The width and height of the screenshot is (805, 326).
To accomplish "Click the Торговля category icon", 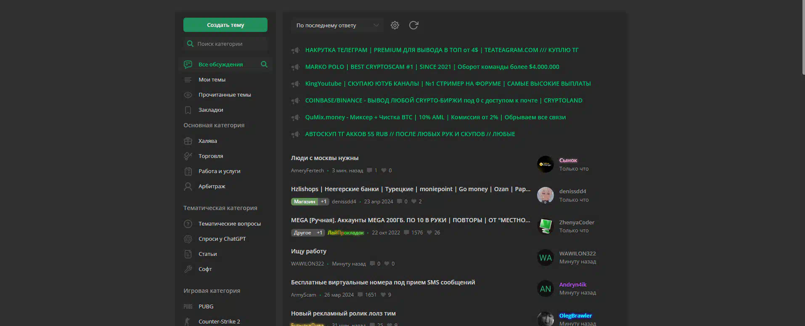I will 188,156.
